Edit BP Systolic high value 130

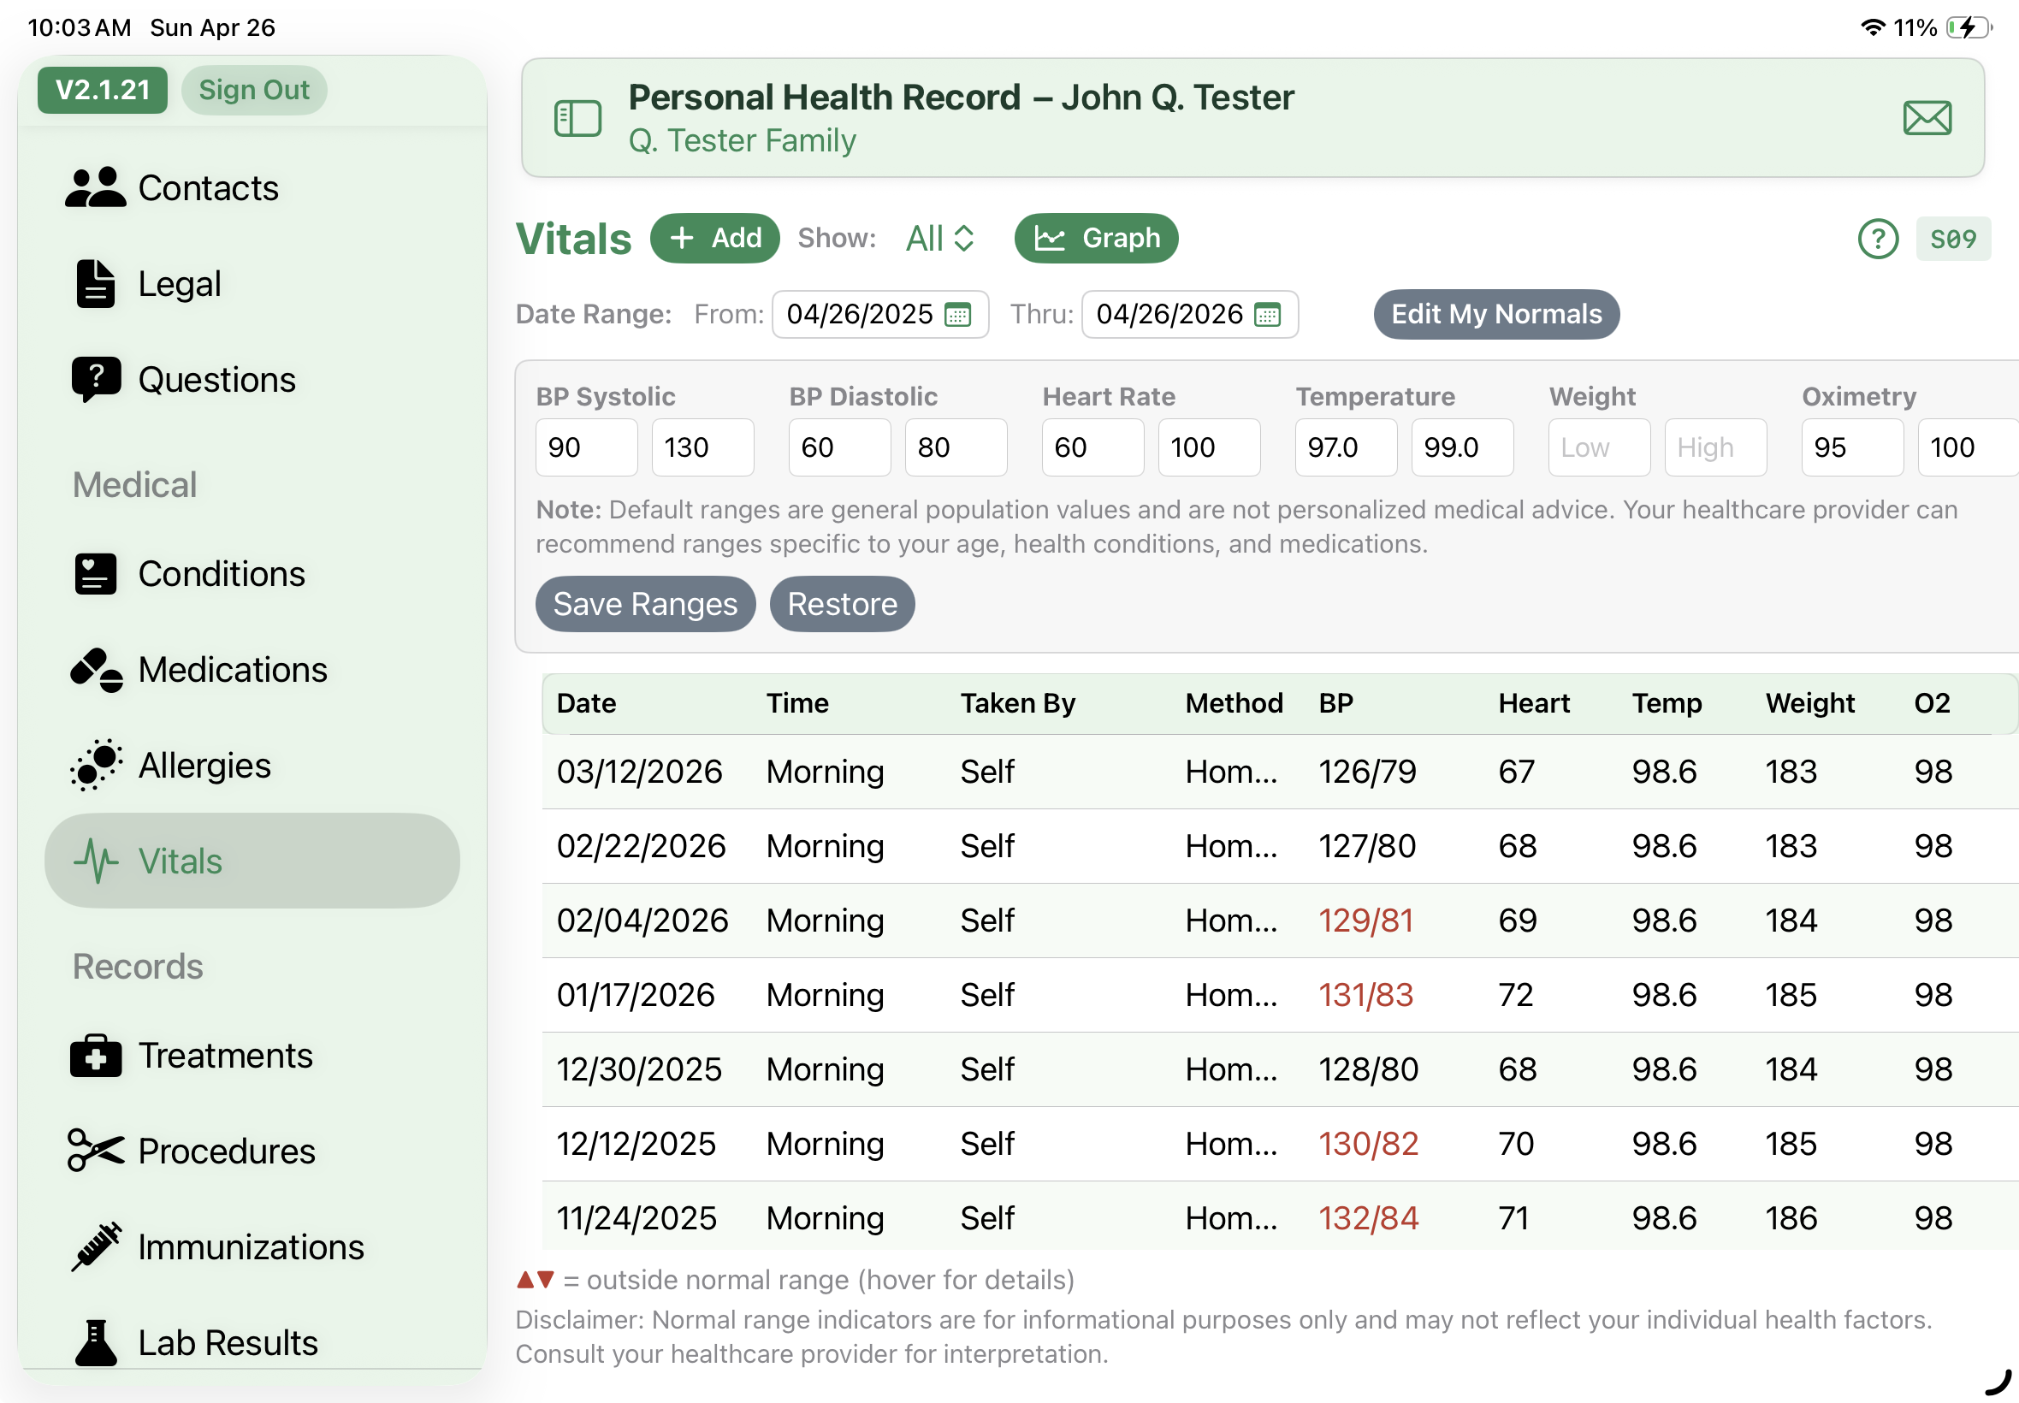pyautogui.click(x=702, y=447)
